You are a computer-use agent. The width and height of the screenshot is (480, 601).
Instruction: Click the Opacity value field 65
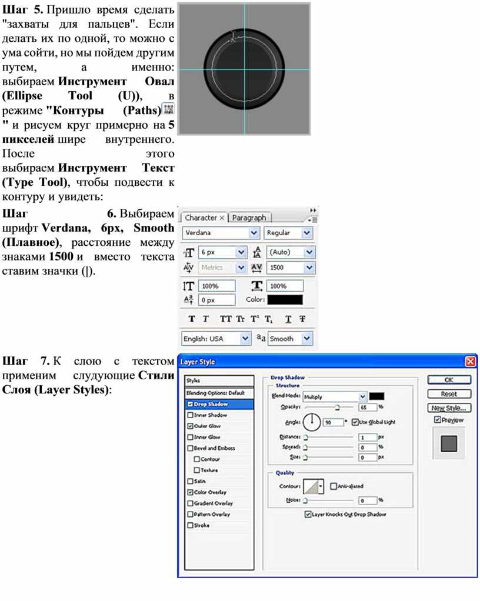point(368,407)
